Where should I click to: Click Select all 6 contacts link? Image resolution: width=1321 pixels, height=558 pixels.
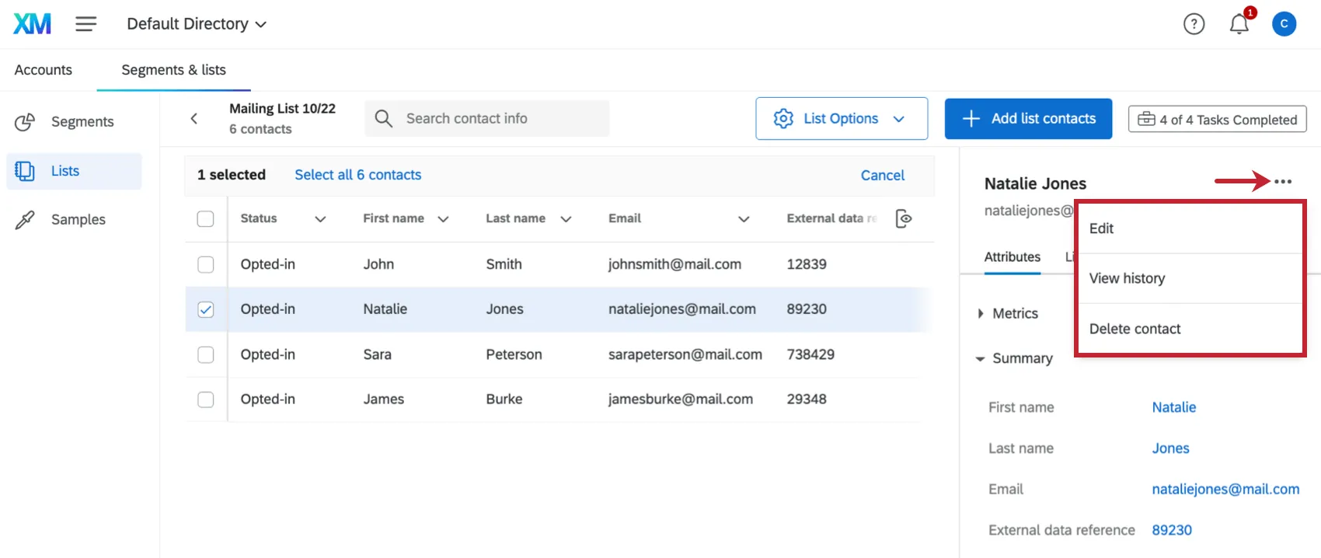click(357, 175)
